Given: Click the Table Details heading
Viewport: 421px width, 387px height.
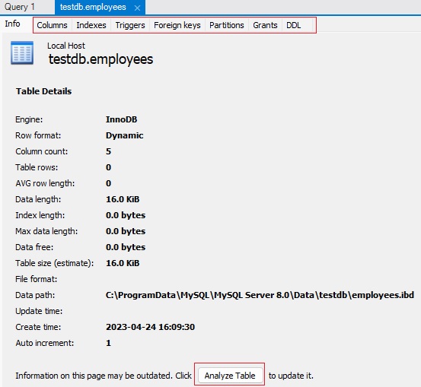Looking at the screenshot, I should click(43, 91).
